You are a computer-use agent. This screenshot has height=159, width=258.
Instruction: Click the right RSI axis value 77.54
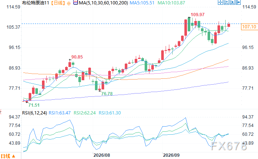tap(248, 126)
